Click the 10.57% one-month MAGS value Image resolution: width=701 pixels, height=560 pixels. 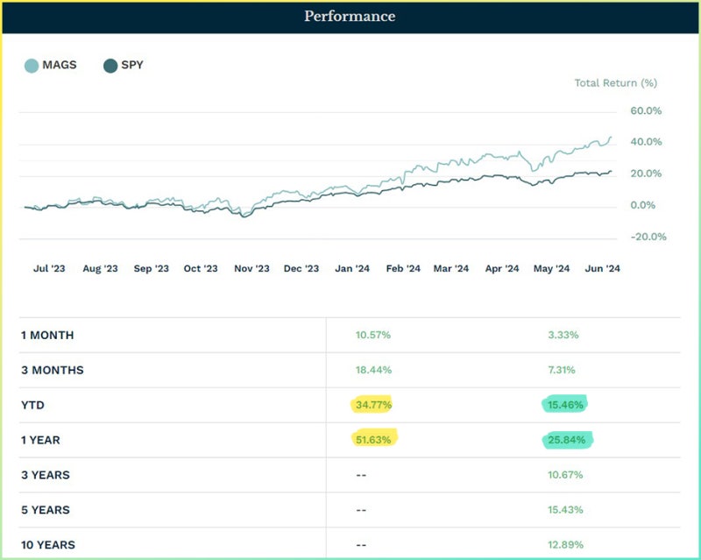pyautogui.click(x=373, y=335)
